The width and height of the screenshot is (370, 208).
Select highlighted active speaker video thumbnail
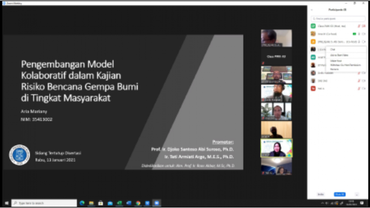276,148
